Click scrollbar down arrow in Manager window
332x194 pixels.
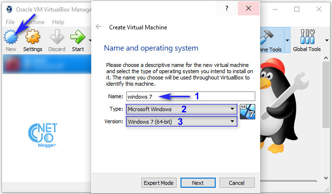tap(326, 178)
